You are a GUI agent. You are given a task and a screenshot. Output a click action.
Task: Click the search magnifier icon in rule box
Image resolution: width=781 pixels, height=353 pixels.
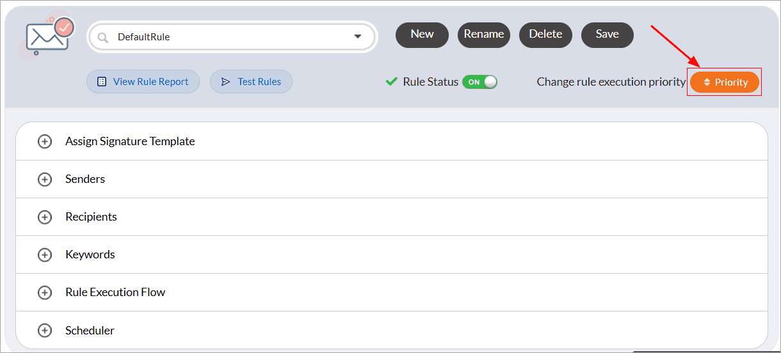(102, 37)
